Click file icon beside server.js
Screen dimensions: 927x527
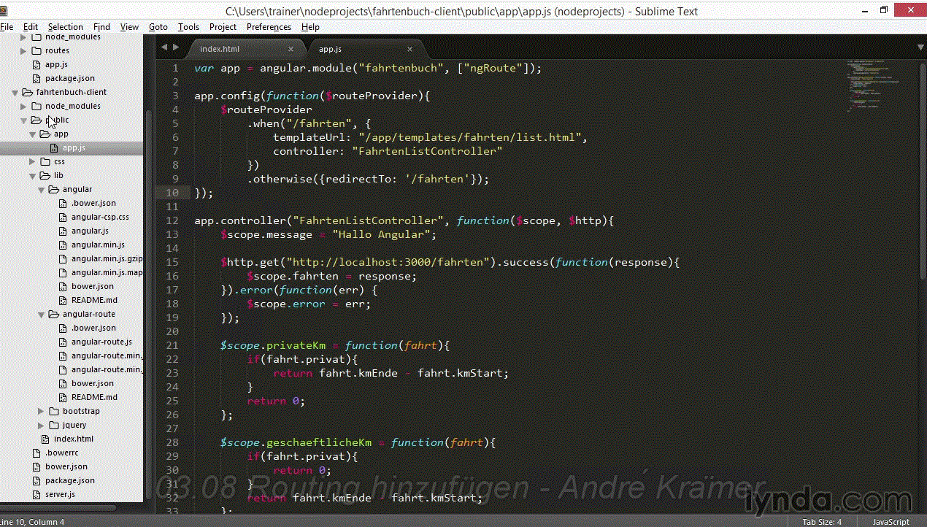tap(37, 494)
